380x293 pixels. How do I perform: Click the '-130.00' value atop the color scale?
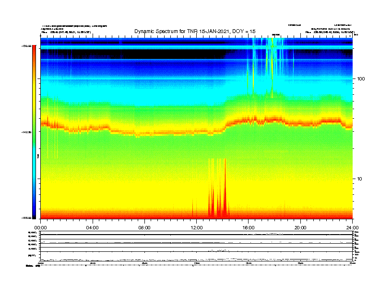pos(26,46)
